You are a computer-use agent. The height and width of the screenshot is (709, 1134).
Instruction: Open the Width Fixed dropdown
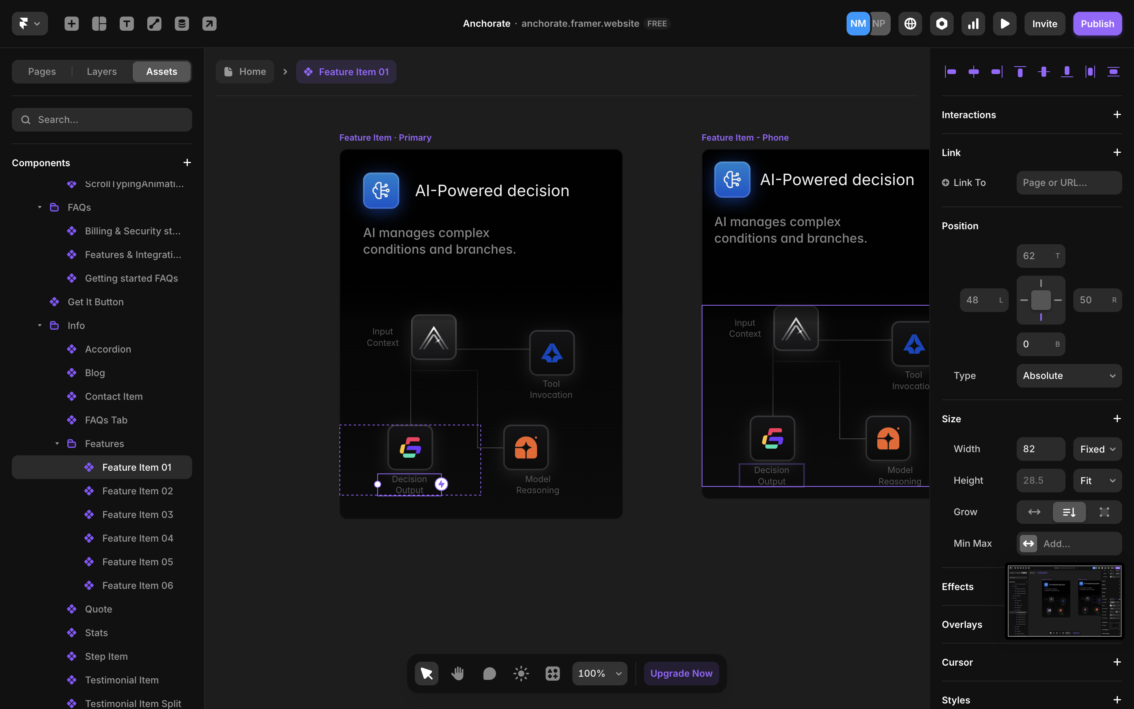(1097, 449)
